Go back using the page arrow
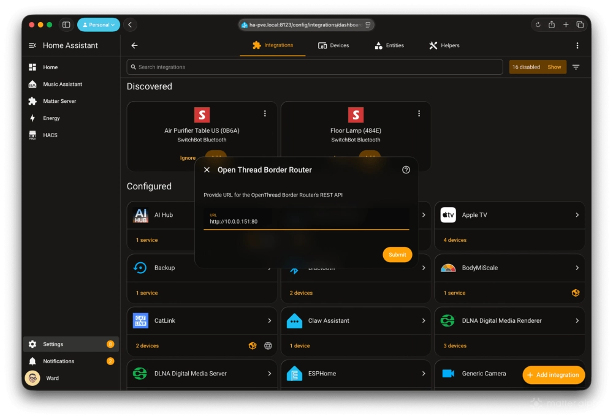Image resolution: width=613 pixels, height=419 pixels. [x=134, y=46]
